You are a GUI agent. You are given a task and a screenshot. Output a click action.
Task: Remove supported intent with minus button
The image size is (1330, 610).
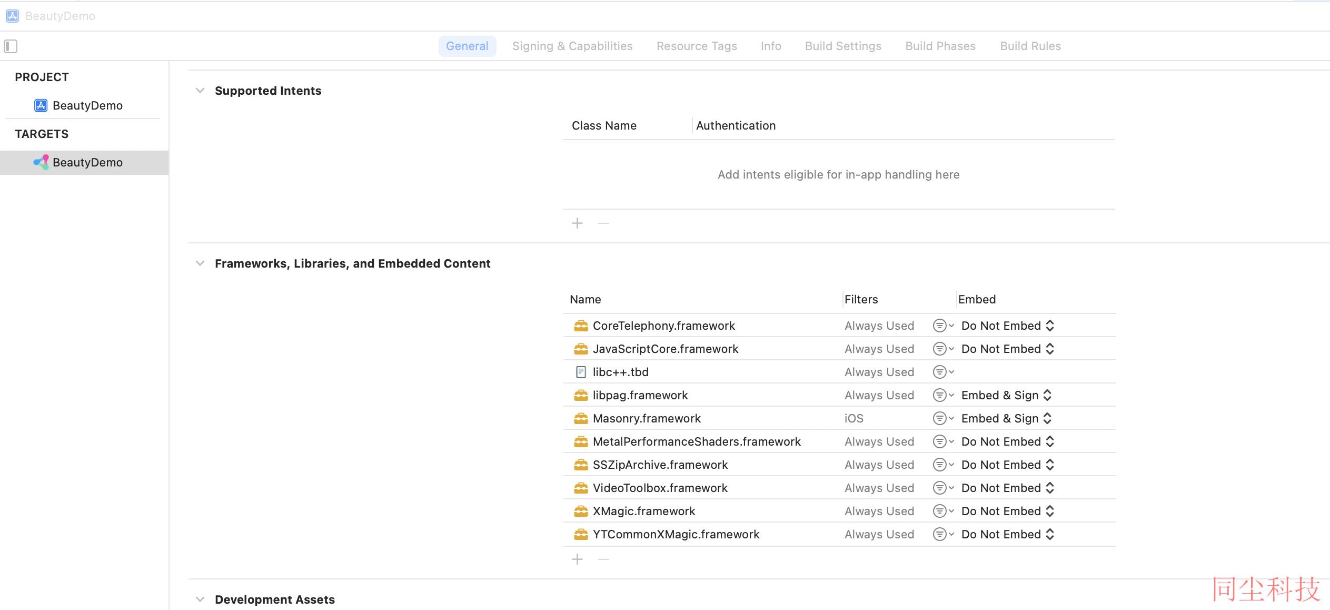pos(603,223)
